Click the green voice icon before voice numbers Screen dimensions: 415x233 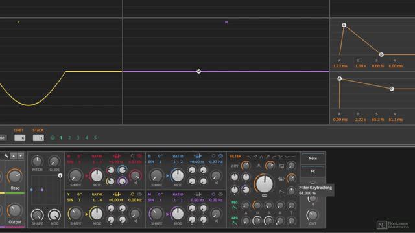53,138
